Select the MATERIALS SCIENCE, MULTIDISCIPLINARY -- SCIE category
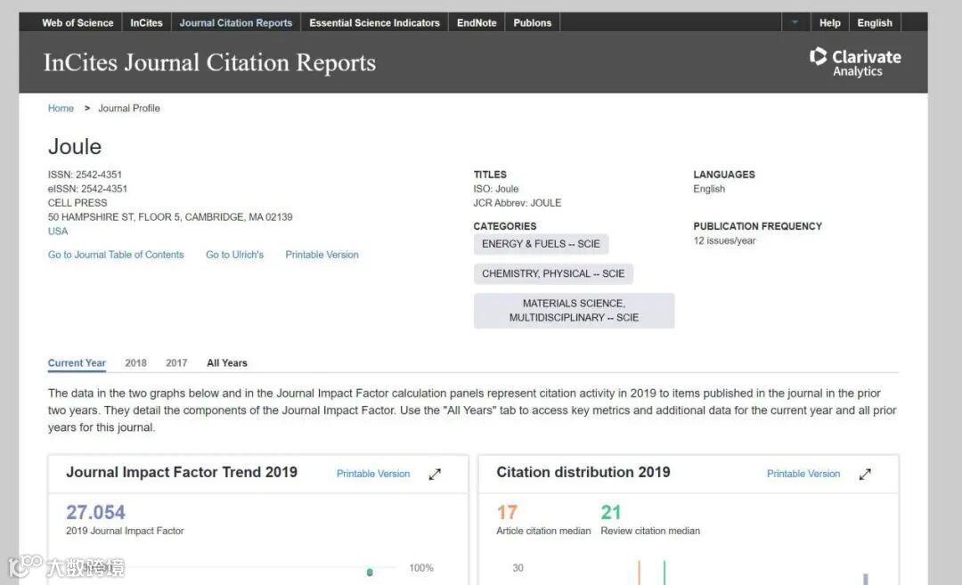Viewport: 962px width, 585px height. pyautogui.click(x=574, y=310)
